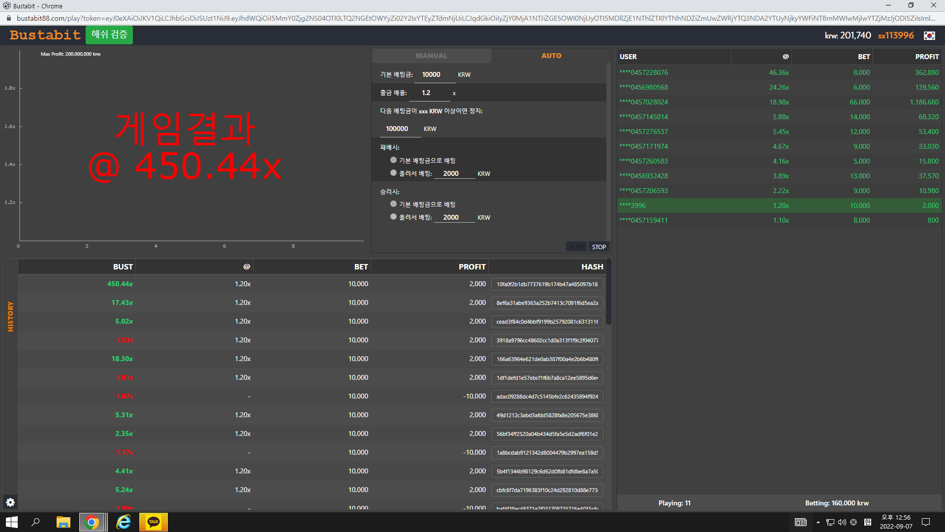The height and width of the screenshot is (532, 945).
Task: Select increase bet radio under 패배시
Action: click(393, 173)
